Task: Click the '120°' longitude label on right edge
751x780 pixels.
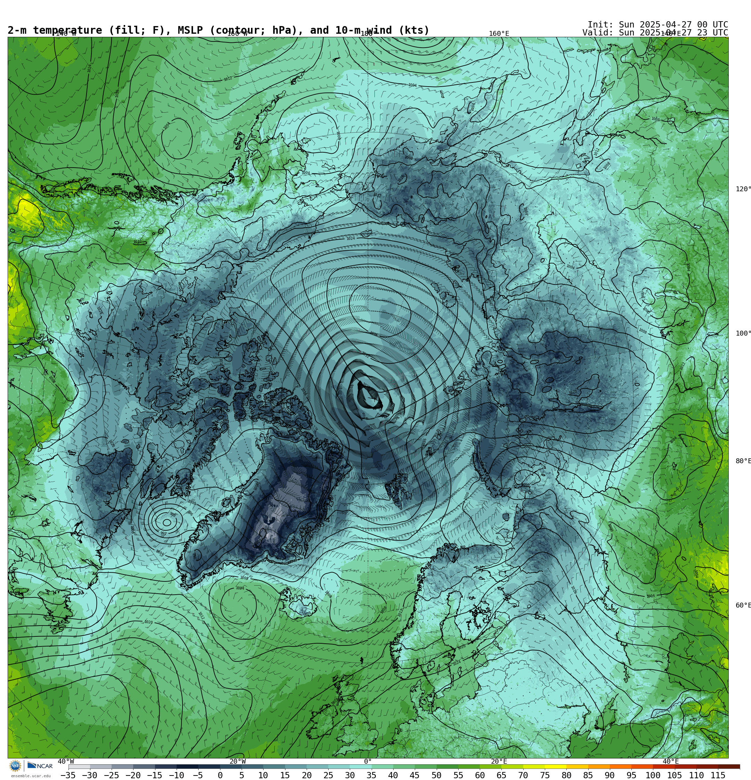Action: tap(743, 189)
